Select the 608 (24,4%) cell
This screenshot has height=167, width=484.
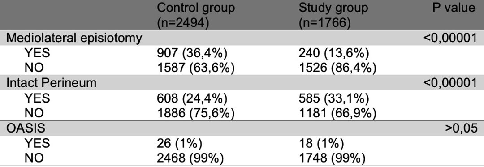point(192,98)
